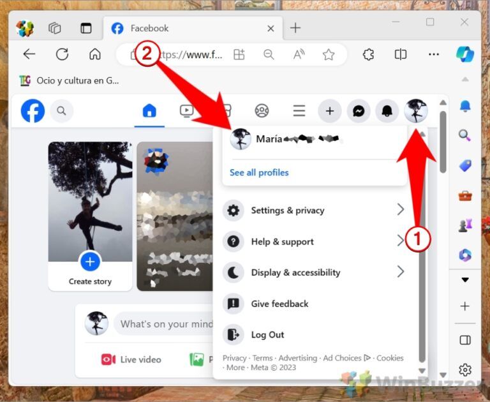Go to Facebook Home feed tab
This screenshot has width=490, height=402.
tap(149, 110)
